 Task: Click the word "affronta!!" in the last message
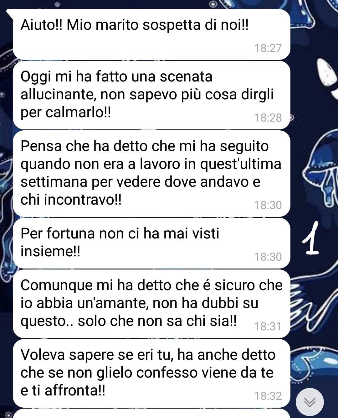(x=75, y=391)
